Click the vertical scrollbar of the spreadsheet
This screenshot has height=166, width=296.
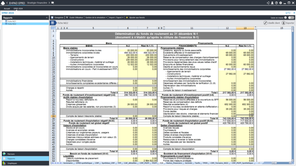coord(293,94)
